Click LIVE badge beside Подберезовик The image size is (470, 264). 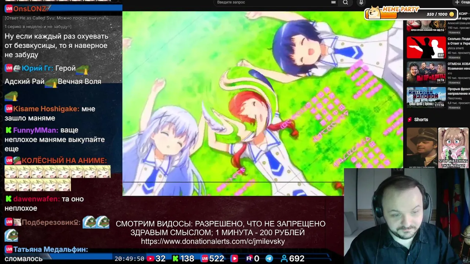coord(9,222)
